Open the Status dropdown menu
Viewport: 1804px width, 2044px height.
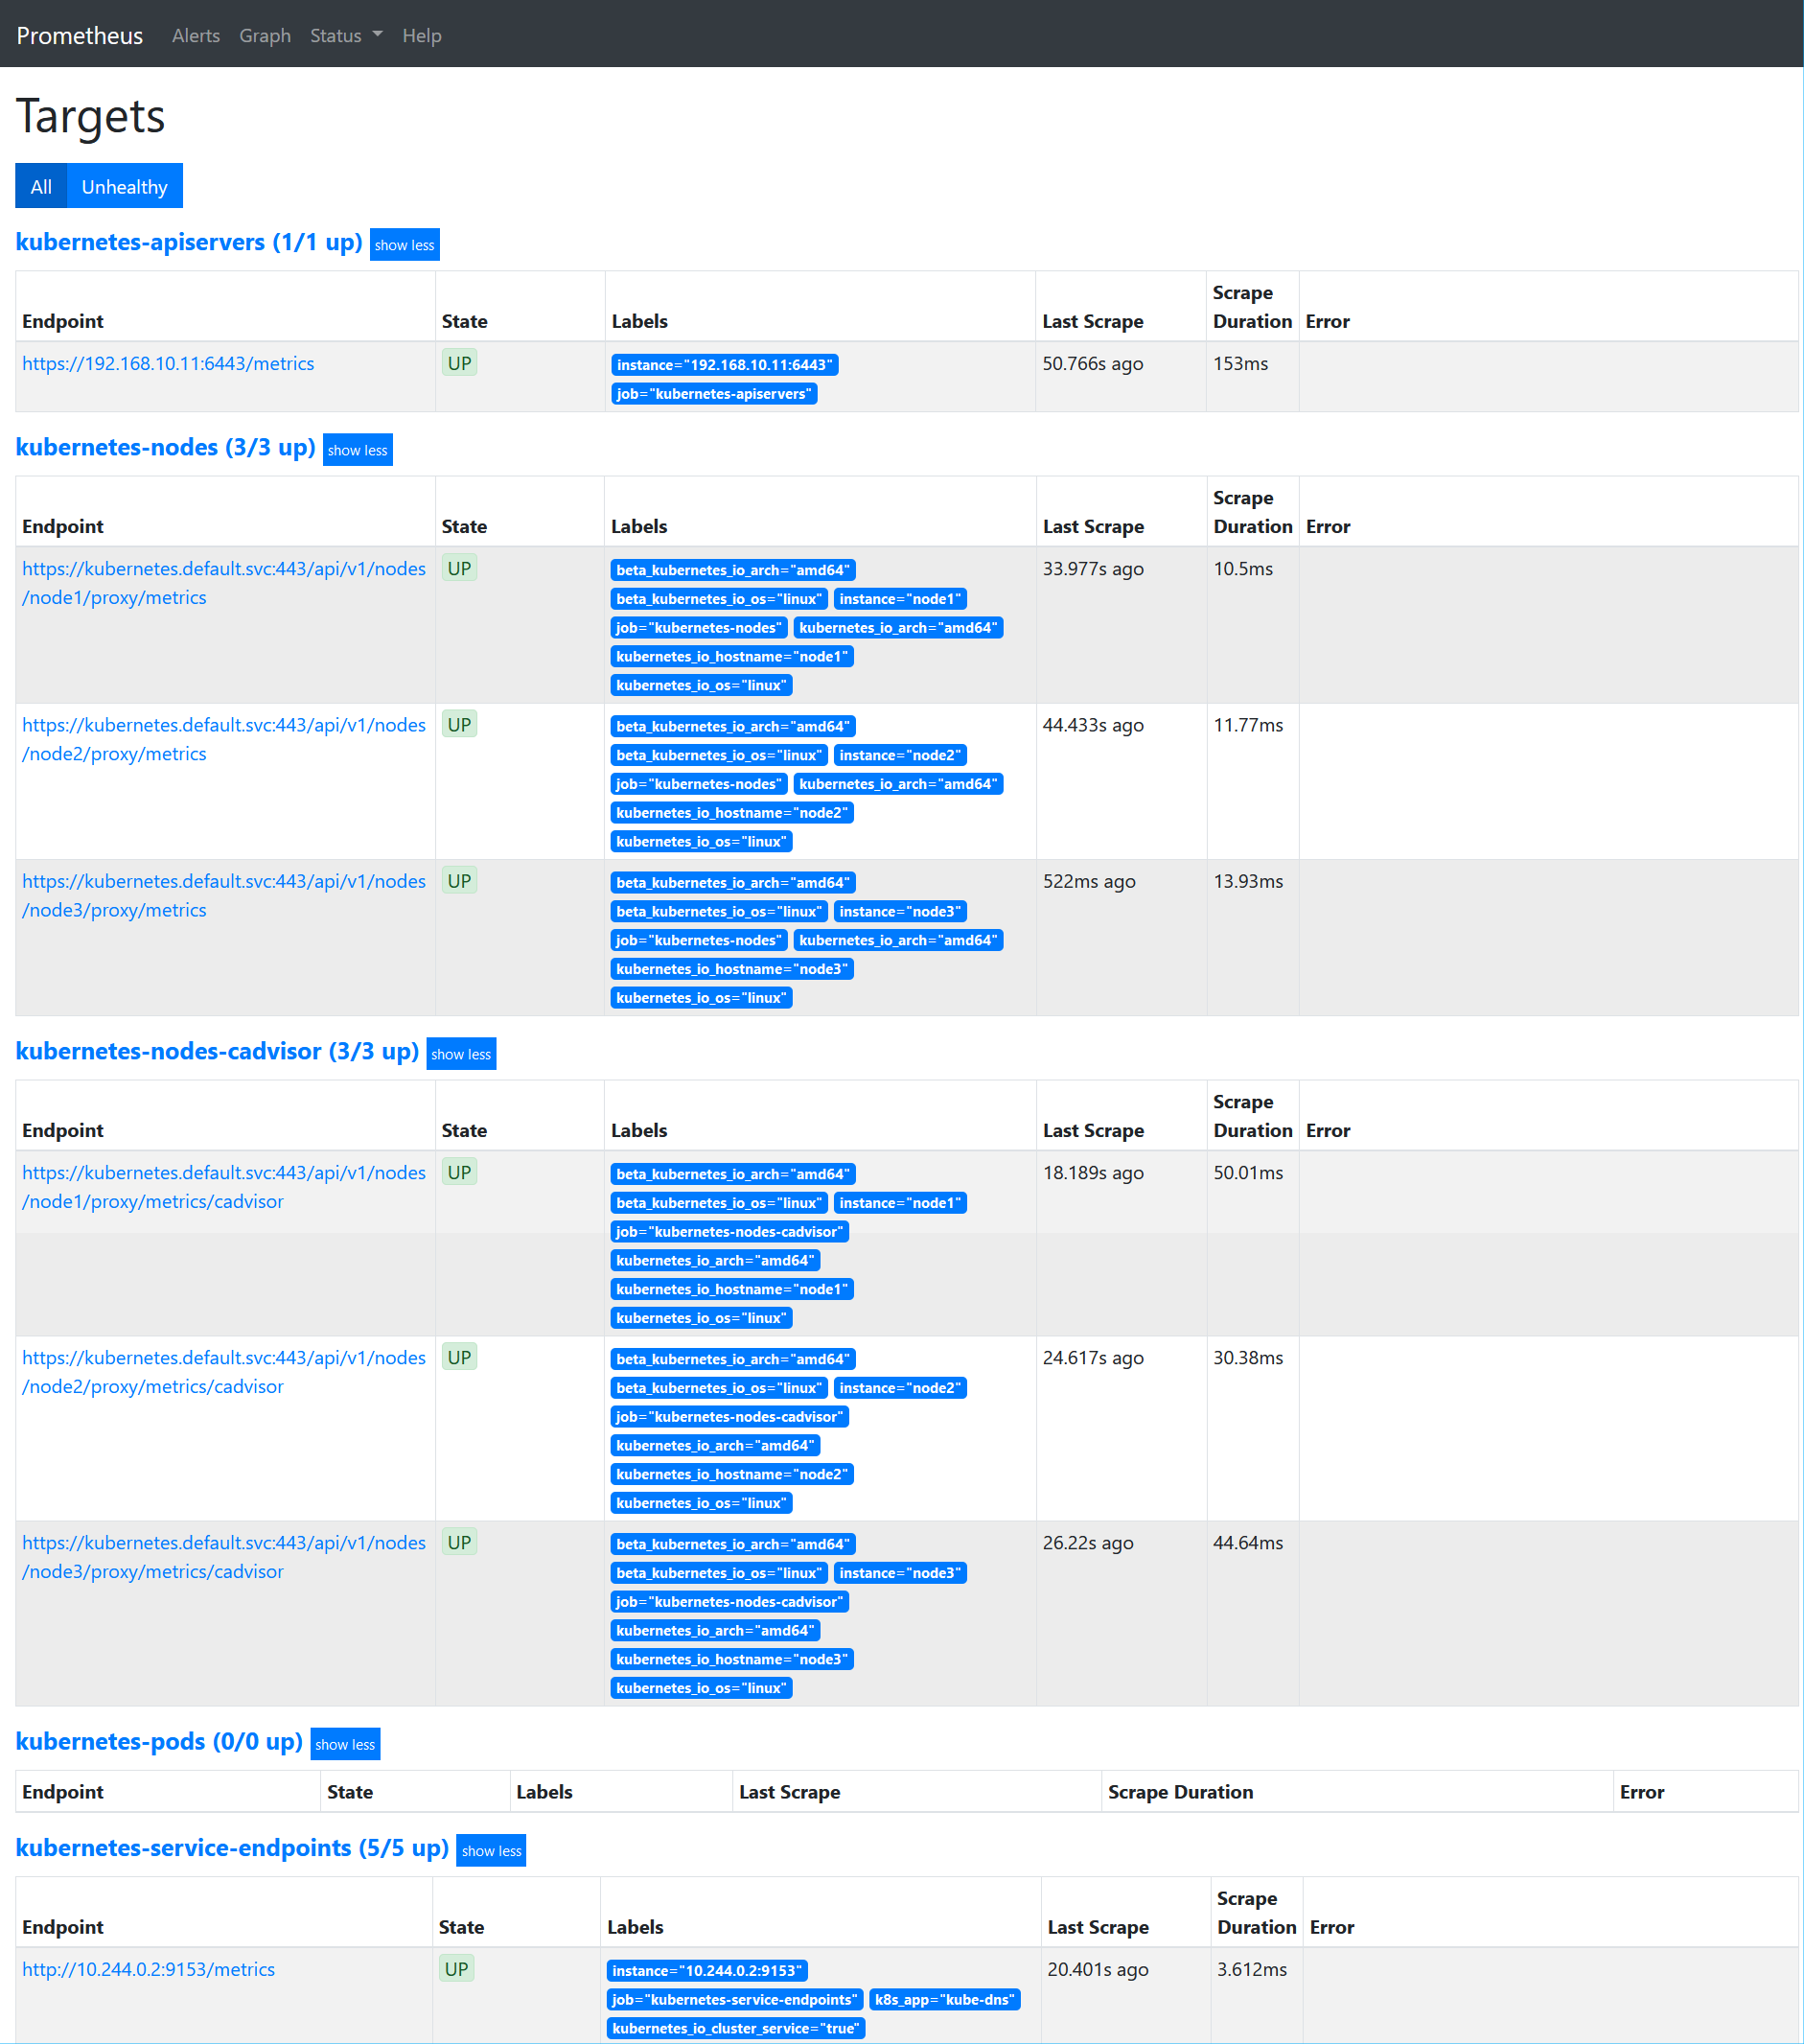click(344, 35)
